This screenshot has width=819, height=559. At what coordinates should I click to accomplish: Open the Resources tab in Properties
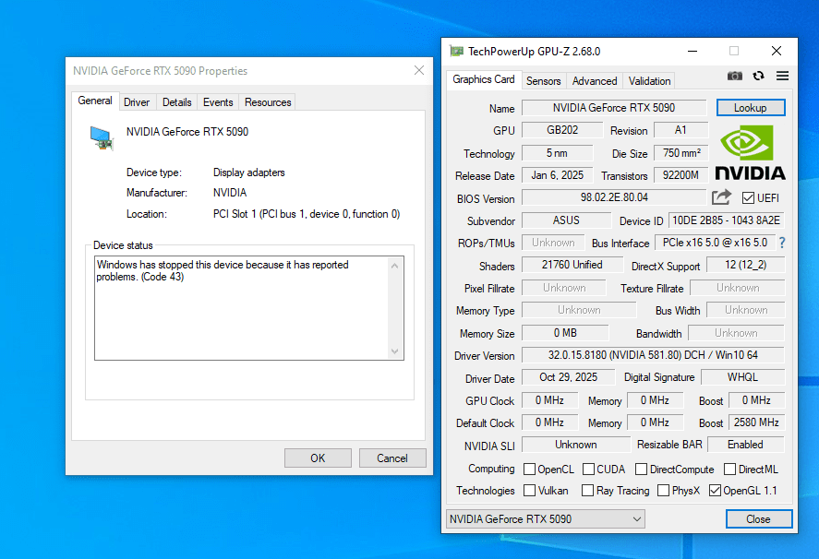point(268,102)
